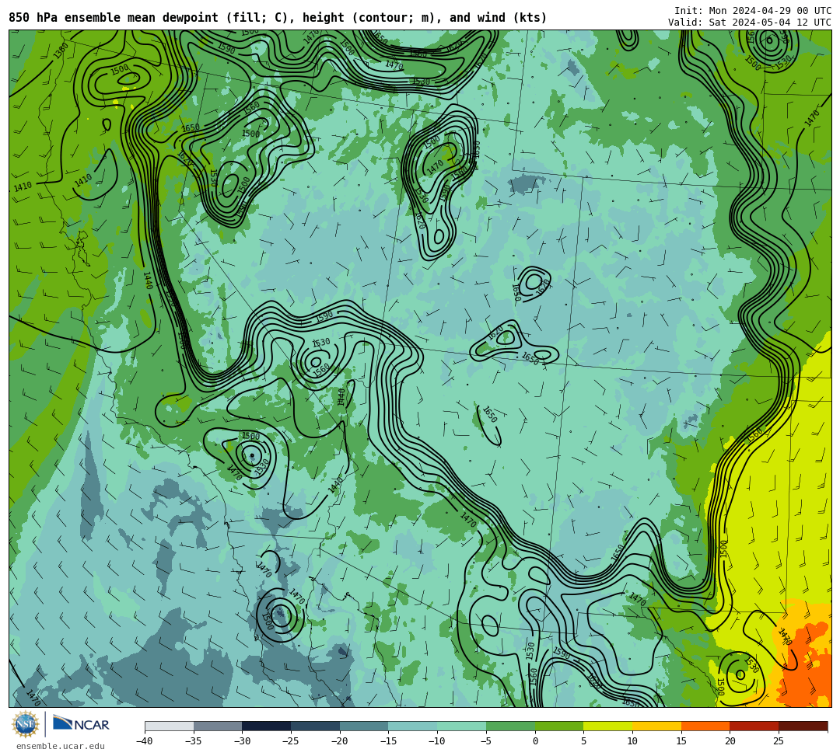The width and height of the screenshot is (840, 756).
Task: Pick the olive green 0 to 5 colorbar segment
Action: pyautogui.click(x=559, y=726)
